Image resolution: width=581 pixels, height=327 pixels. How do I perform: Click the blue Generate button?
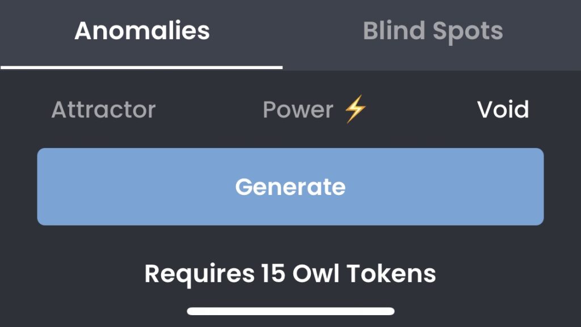point(290,187)
